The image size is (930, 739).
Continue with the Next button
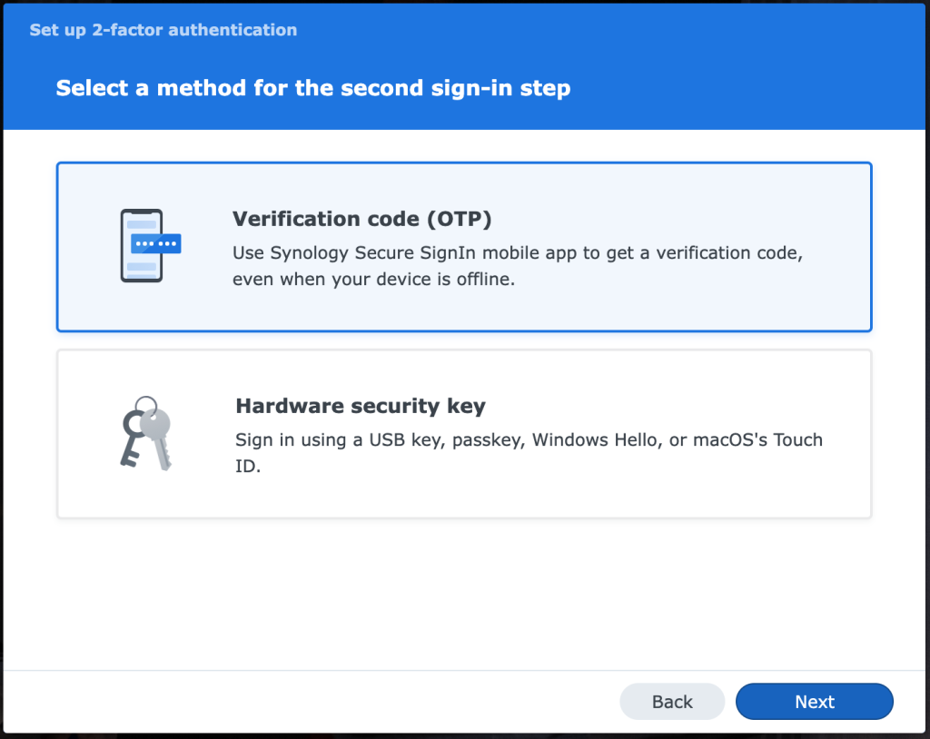tap(815, 702)
